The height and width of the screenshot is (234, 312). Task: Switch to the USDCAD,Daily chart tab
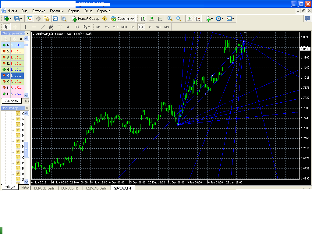pyautogui.click(x=96, y=188)
